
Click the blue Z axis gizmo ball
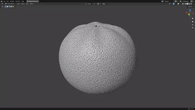190,10
